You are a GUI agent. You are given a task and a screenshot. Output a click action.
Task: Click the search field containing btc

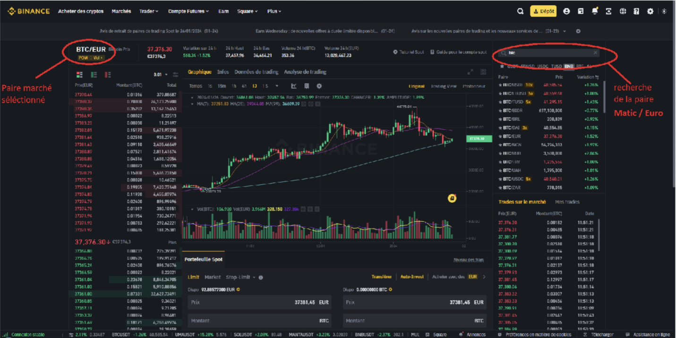tap(549, 53)
